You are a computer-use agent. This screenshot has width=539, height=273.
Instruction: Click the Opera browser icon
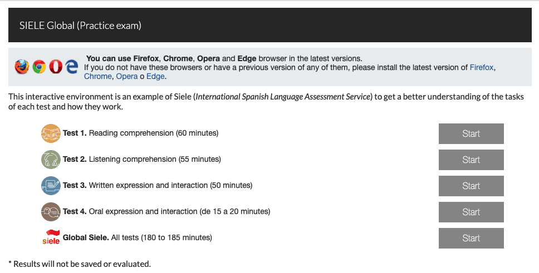click(55, 67)
